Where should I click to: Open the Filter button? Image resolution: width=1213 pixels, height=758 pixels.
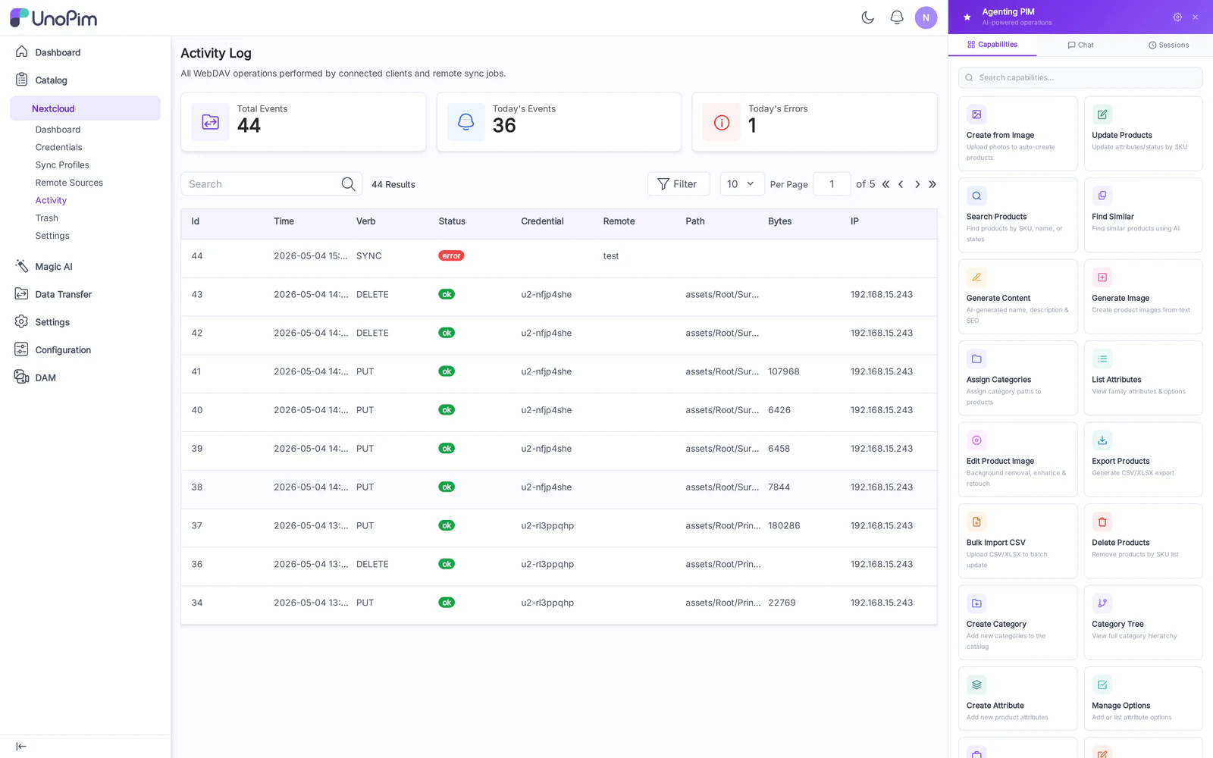(678, 184)
